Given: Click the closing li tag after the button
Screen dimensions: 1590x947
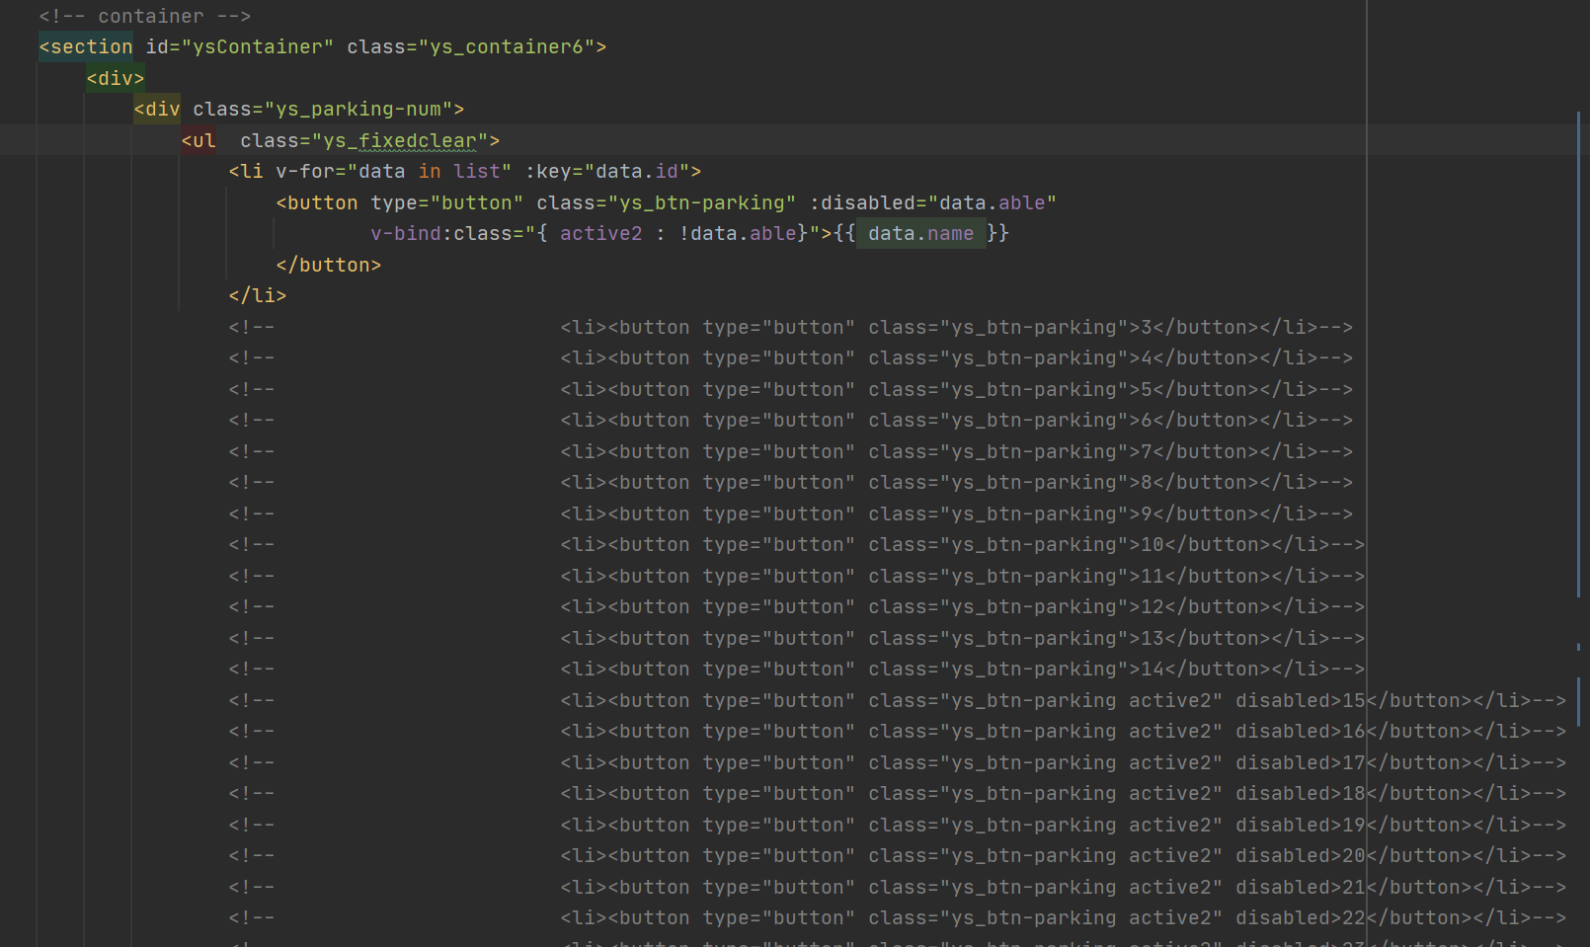Looking at the screenshot, I should click(256, 295).
